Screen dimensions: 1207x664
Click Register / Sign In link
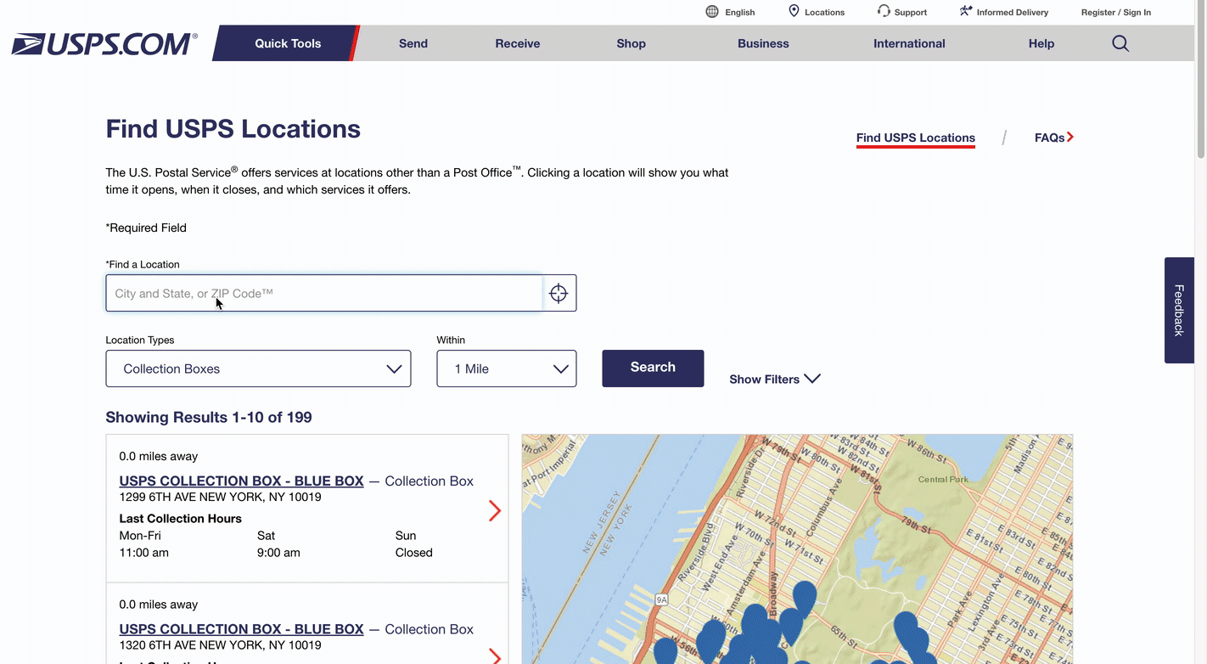pos(1115,12)
